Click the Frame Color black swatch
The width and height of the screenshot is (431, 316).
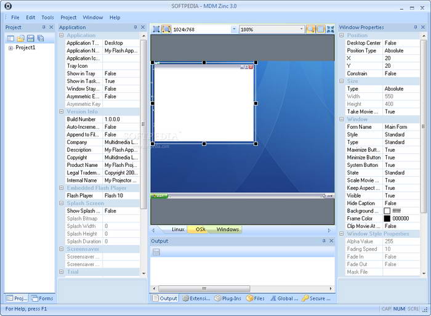click(x=387, y=219)
